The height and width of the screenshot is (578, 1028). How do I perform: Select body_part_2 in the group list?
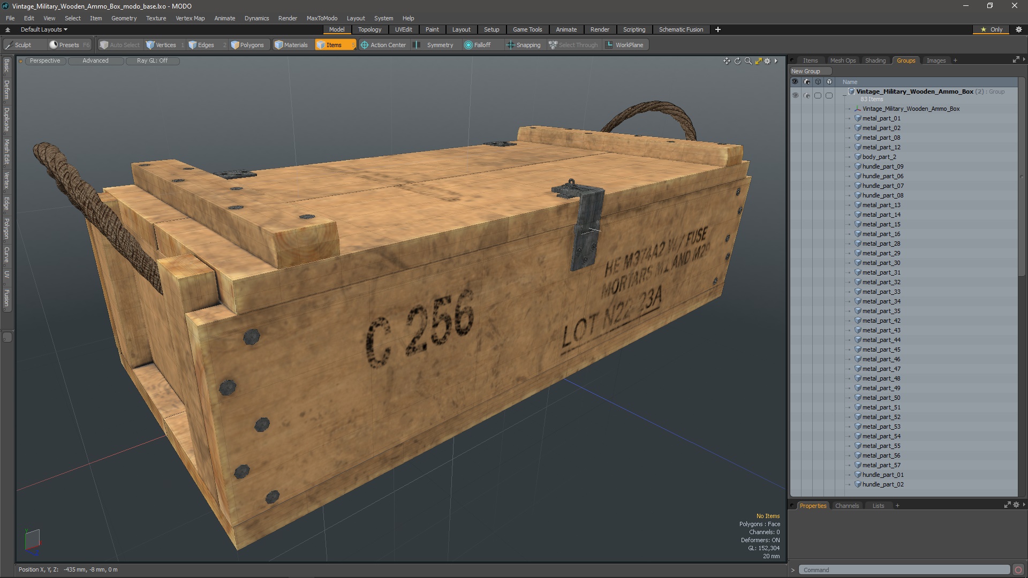coord(879,157)
